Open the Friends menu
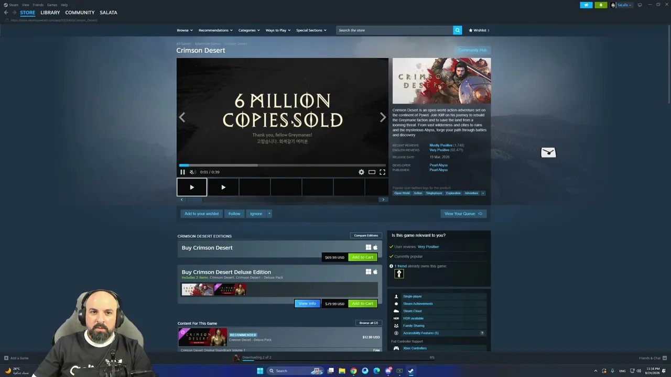This screenshot has height=377, width=671. click(38, 5)
